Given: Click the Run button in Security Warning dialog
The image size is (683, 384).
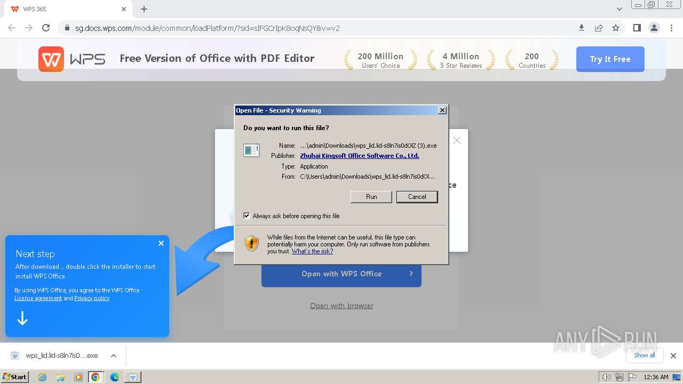Looking at the screenshot, I should pos(371,197).
